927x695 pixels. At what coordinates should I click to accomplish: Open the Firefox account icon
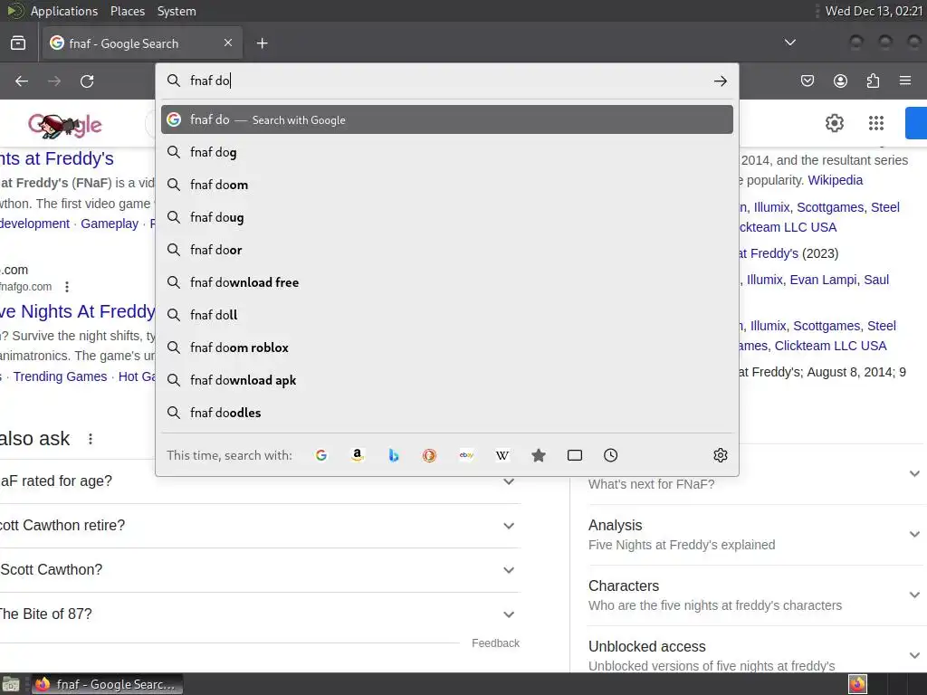[x=840, y=81]
